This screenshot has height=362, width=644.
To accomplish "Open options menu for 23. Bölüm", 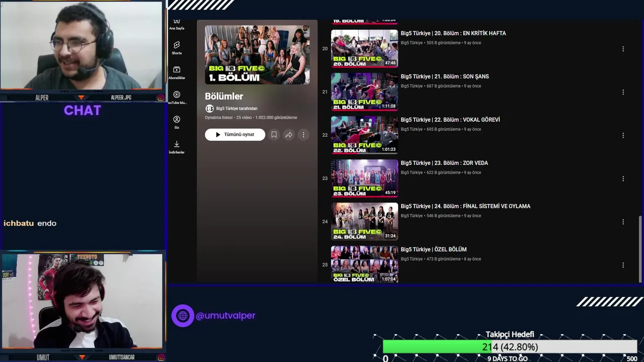I will click(x=623, y=178).
